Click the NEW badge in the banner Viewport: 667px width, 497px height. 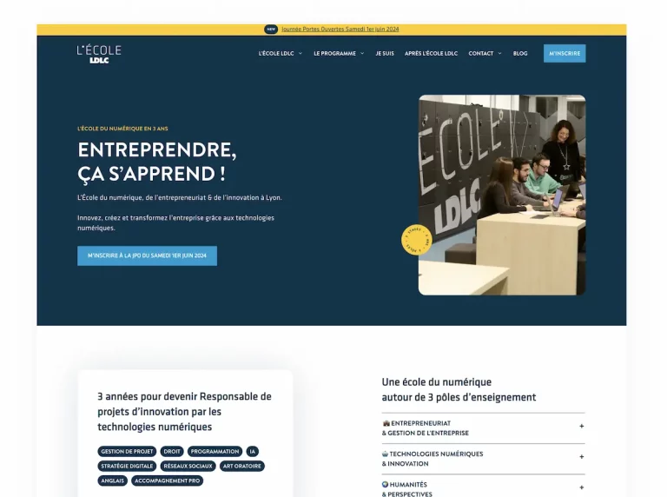point(271,29)
